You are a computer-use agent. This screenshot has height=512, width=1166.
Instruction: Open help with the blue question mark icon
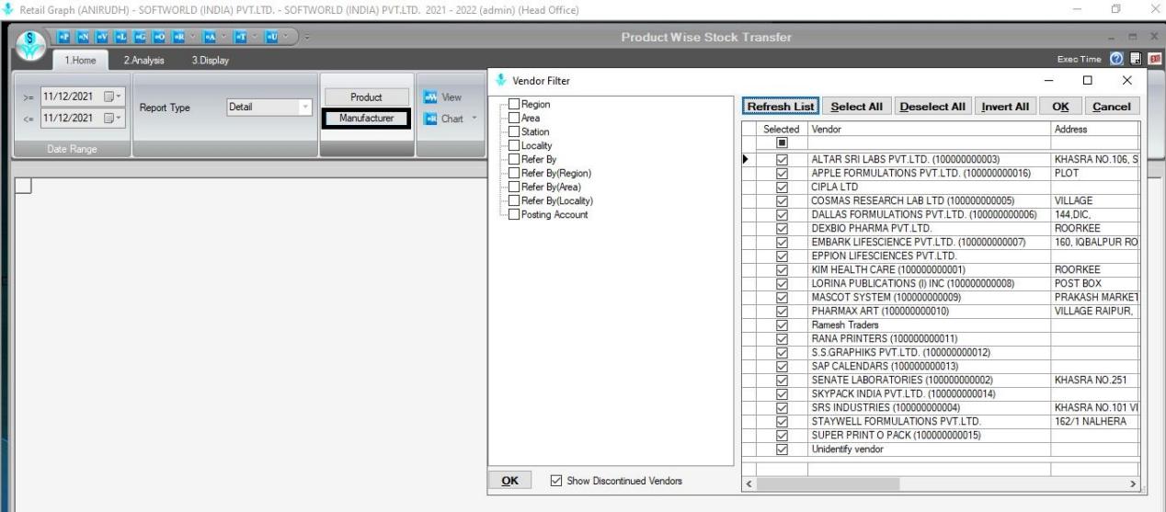pyautogui.click(x=1115, y=60)
